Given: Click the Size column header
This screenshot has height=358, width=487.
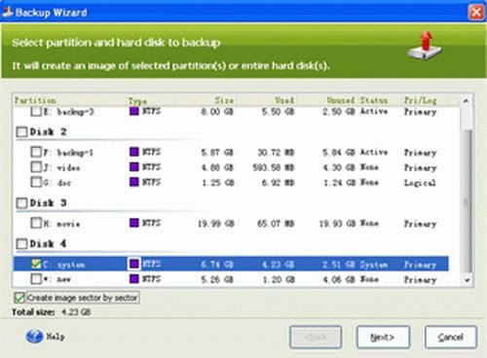Looking at the screenshot, I should click(x=224, y=100).
